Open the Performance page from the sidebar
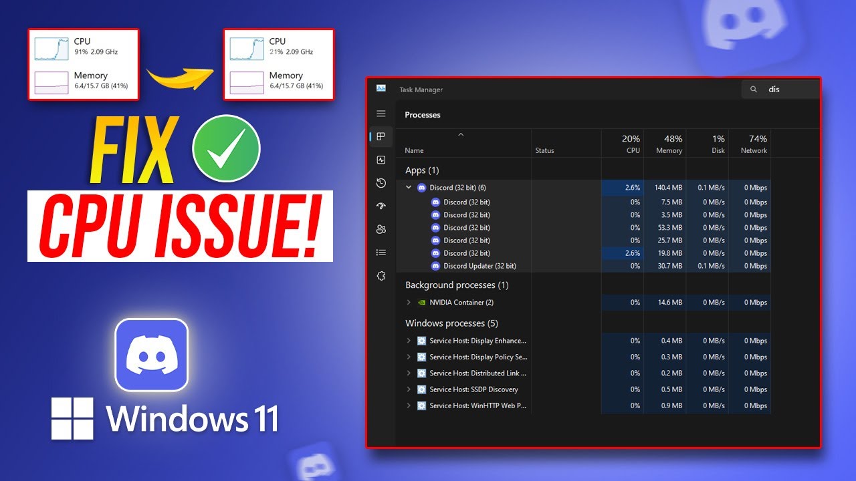This screenshot has width=856, height=481. (x=381, y=160)
